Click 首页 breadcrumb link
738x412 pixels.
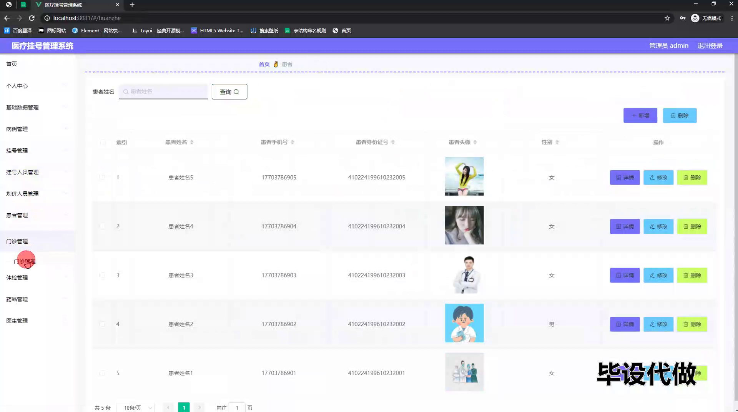264,64
